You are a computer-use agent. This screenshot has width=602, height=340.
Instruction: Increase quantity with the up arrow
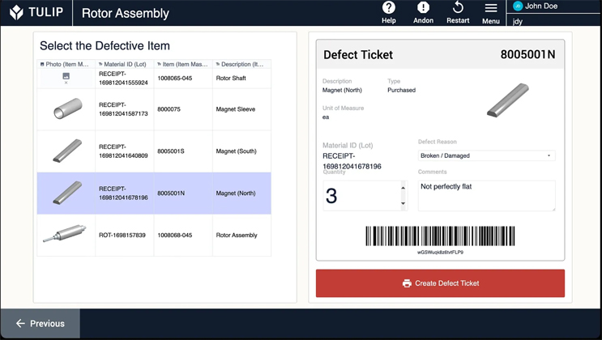coord(403,188)
